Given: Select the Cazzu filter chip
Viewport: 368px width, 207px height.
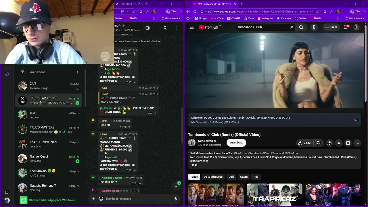Looking at the screenshot, I should [244, 177].
